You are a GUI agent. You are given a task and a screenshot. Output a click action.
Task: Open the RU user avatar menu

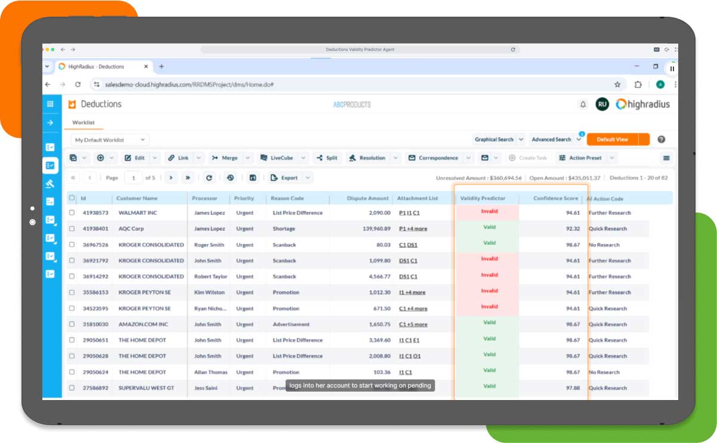point(602,104)
